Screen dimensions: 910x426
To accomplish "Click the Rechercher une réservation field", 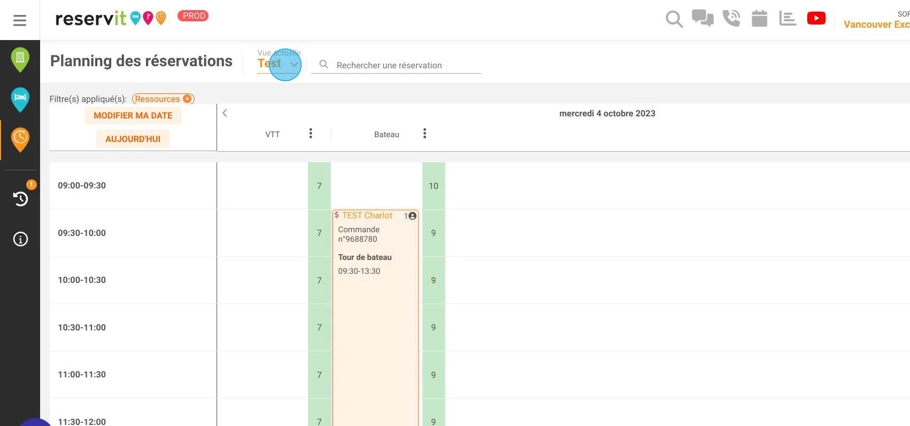I will click(396, 65).
